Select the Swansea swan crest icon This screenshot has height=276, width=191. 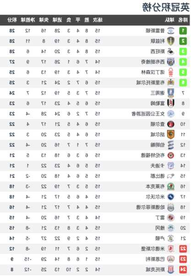(x=170, y=52)
